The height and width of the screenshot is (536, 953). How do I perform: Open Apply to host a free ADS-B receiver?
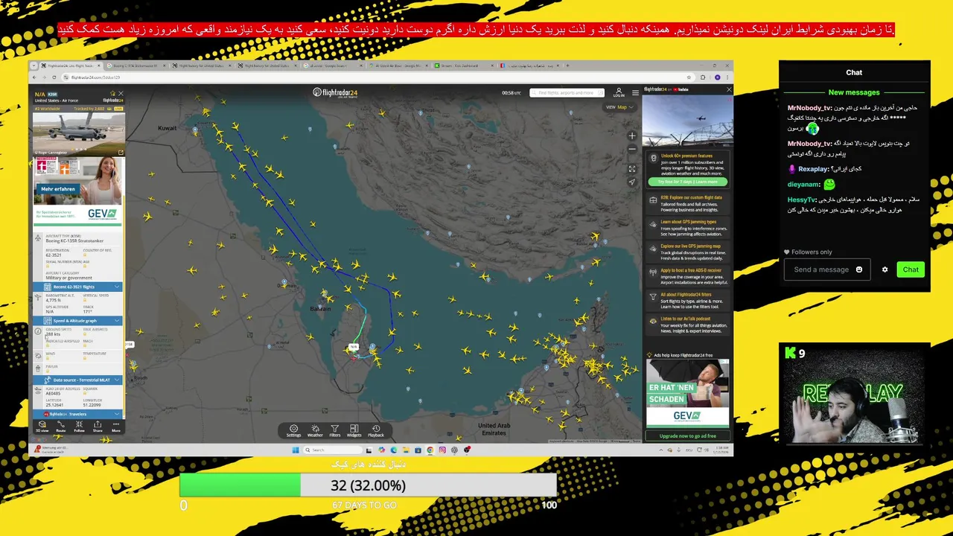687,276
